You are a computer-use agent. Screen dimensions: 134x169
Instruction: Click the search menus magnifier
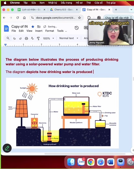coord(8,38)
